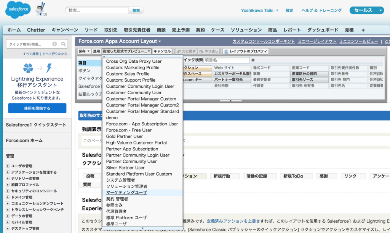Screen dimensions: 390x233
Task: Clear the field name search box
Action: pyautogui.click(x=253, y=60)
